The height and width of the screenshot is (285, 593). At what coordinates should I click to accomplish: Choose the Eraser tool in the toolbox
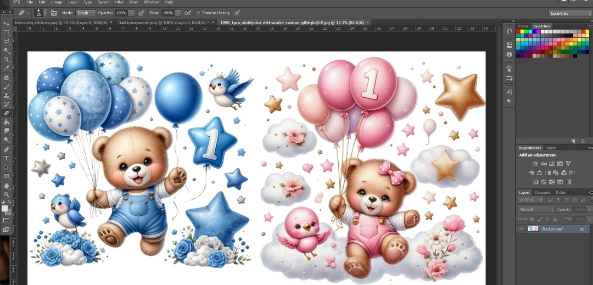[7, 113]
